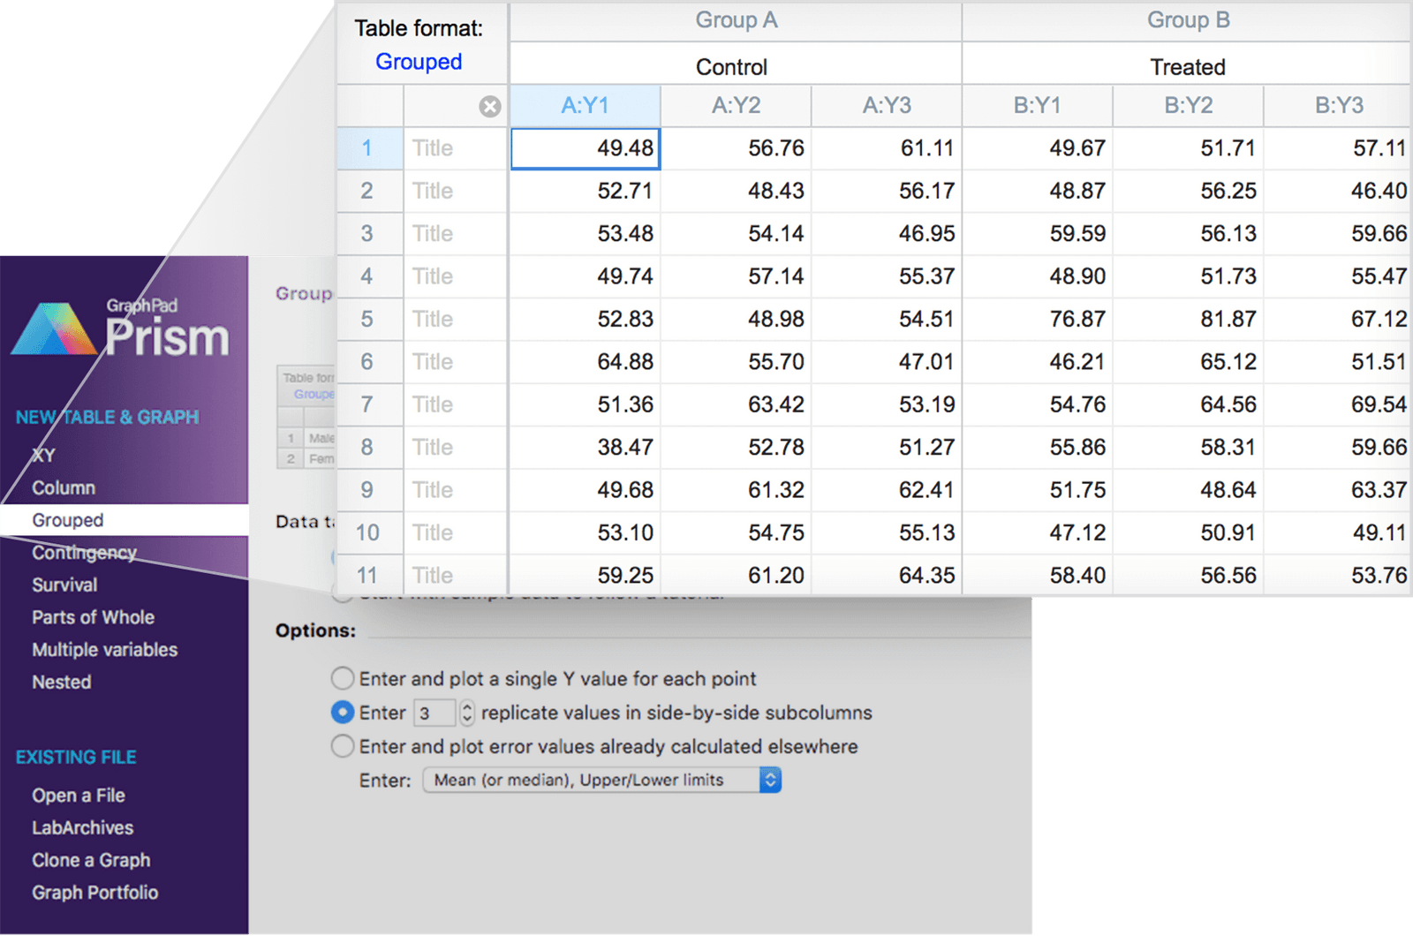Click the clear-column X icon in the table header
The width and height of the screenshot is (1413, 936).
(488, 106)
